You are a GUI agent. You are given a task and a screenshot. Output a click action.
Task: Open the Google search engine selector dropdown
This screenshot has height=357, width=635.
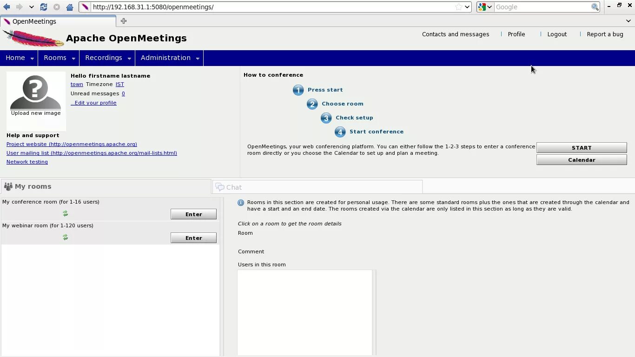tap(485, 7)
